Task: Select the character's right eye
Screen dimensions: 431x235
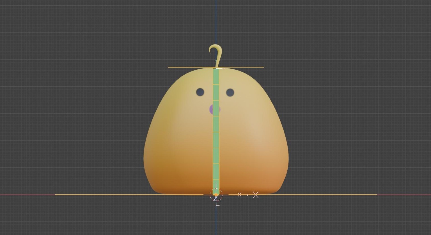Action: [x=230, y=93]
